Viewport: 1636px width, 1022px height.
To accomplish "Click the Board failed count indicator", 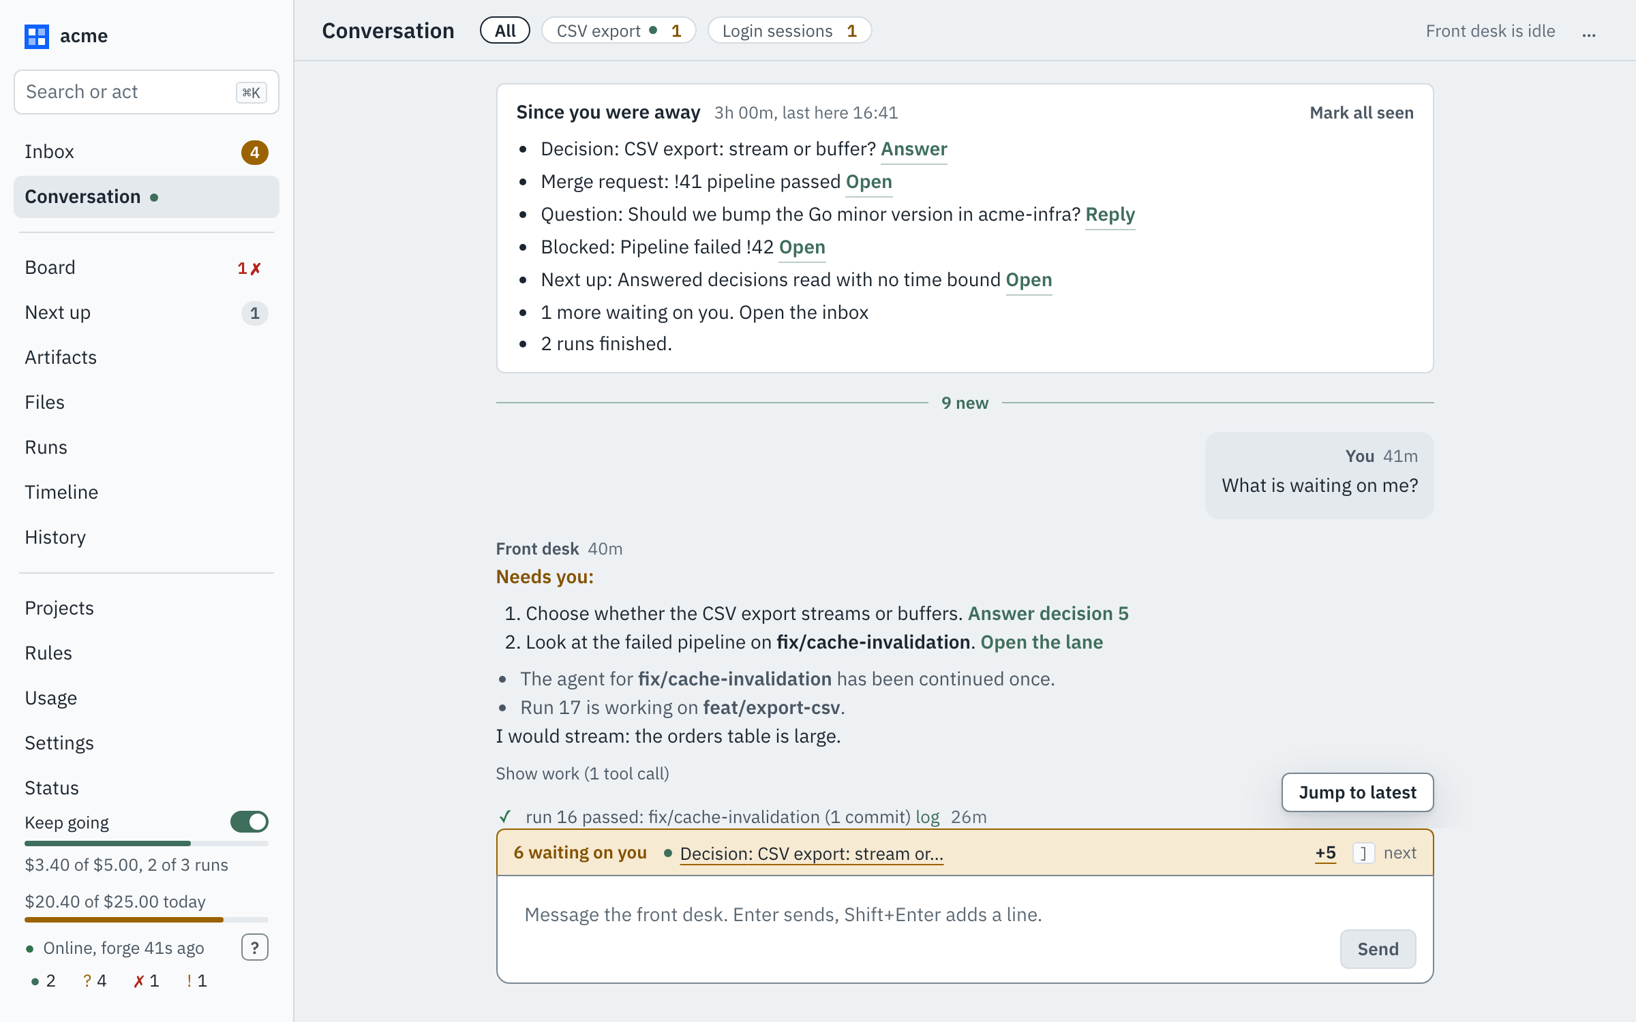I will pos(249,268).
